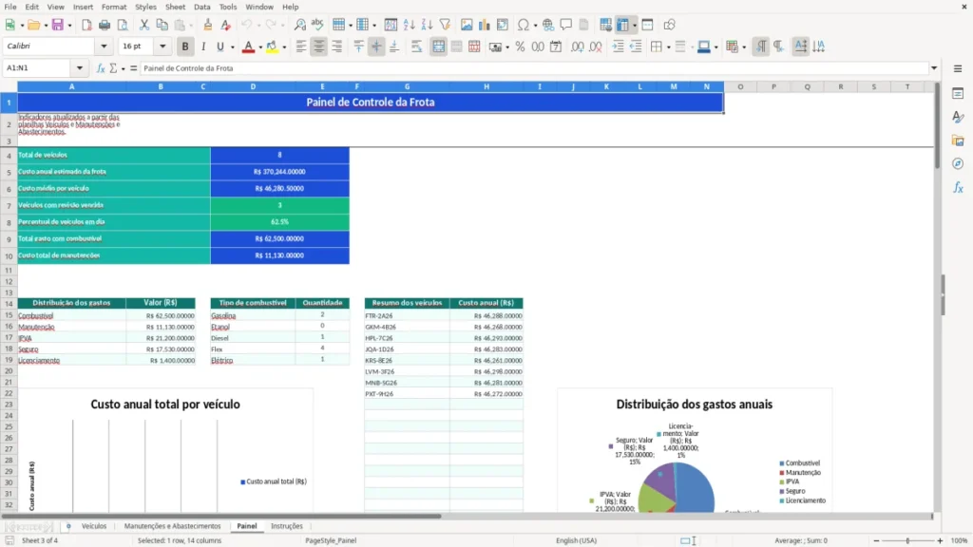Screen dimensions: 973x547
Task: Switch to the Veículos sheet tab
Action: pyautogui.click(x=94, y=526)
